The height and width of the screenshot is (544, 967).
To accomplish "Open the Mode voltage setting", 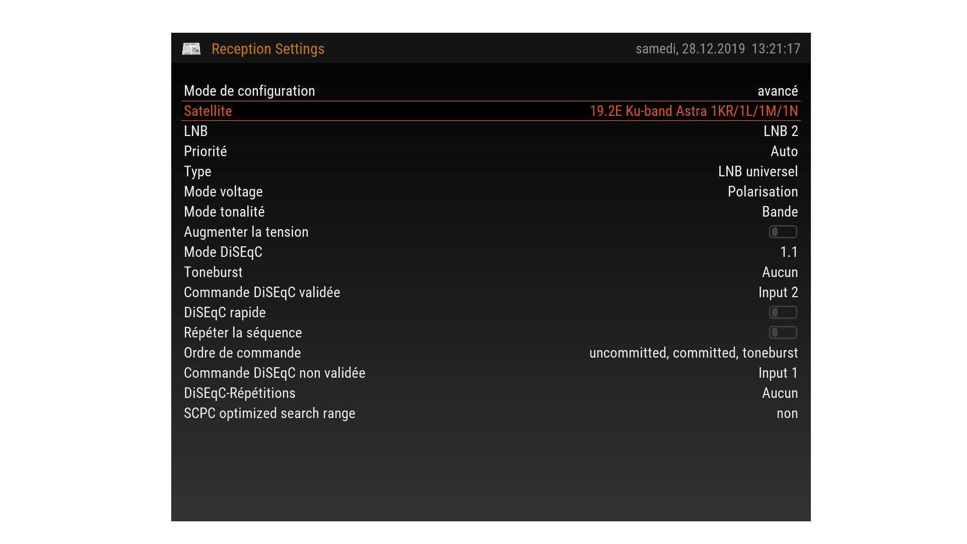I will click(x=223, y=191).
